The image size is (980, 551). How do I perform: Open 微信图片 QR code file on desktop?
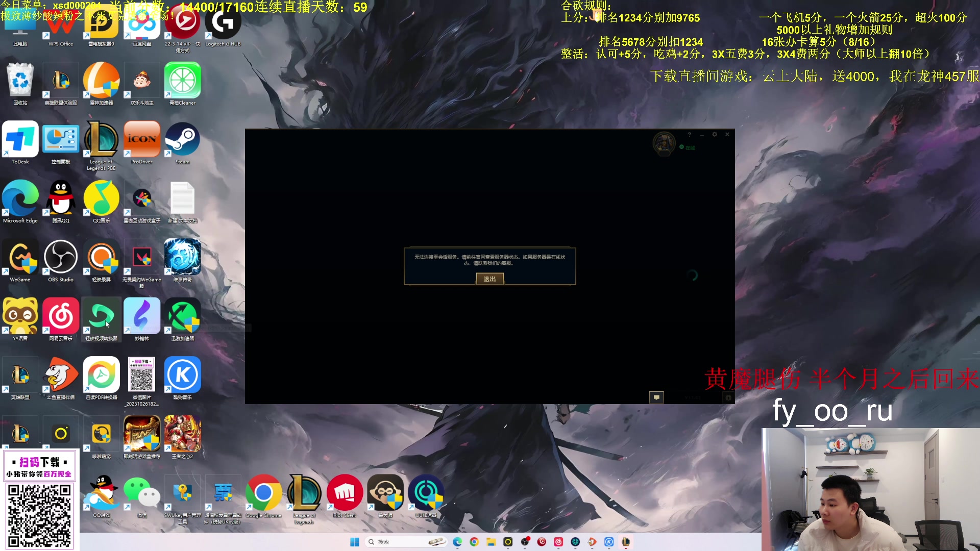coord(142,381)
